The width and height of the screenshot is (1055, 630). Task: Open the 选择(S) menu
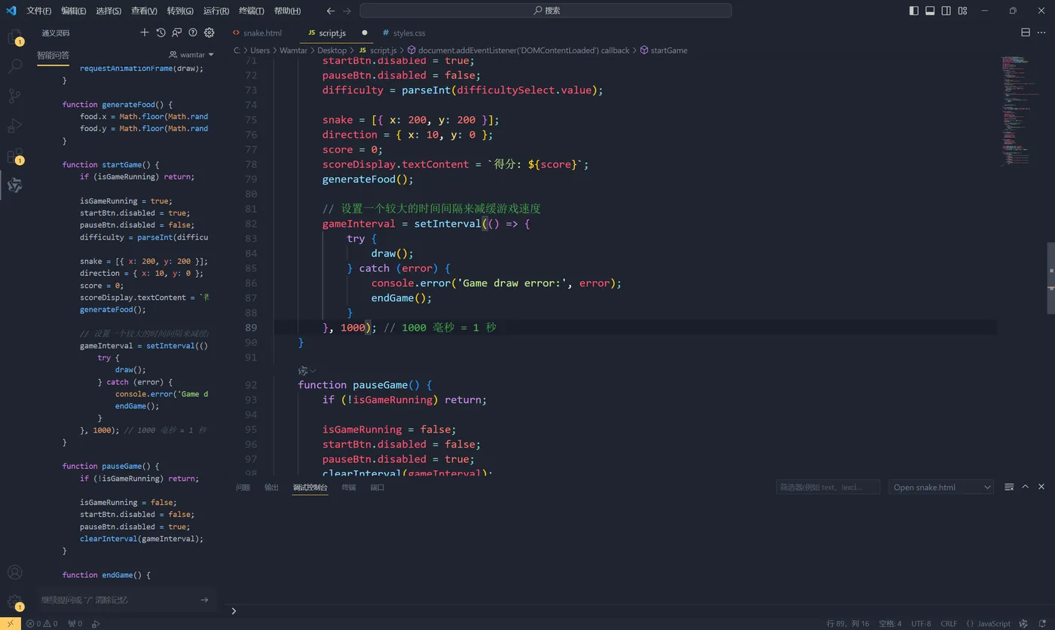(109, 11)
